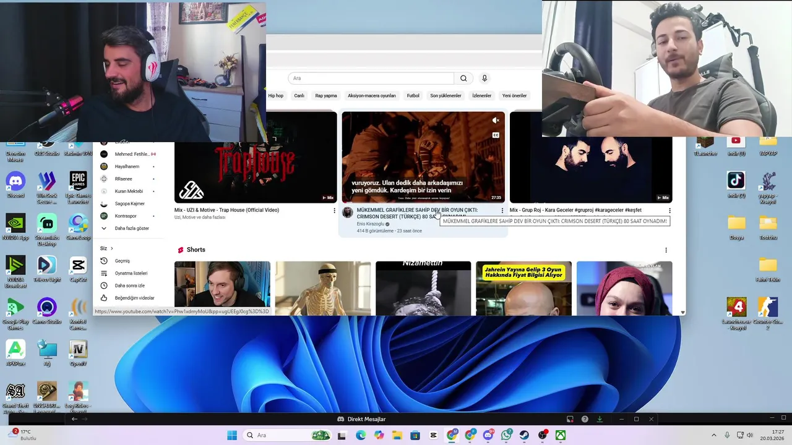This screenshot has height=445, width=792.
Task: Open NVIDIA App desktop shortcut
Action: point(15,227)
